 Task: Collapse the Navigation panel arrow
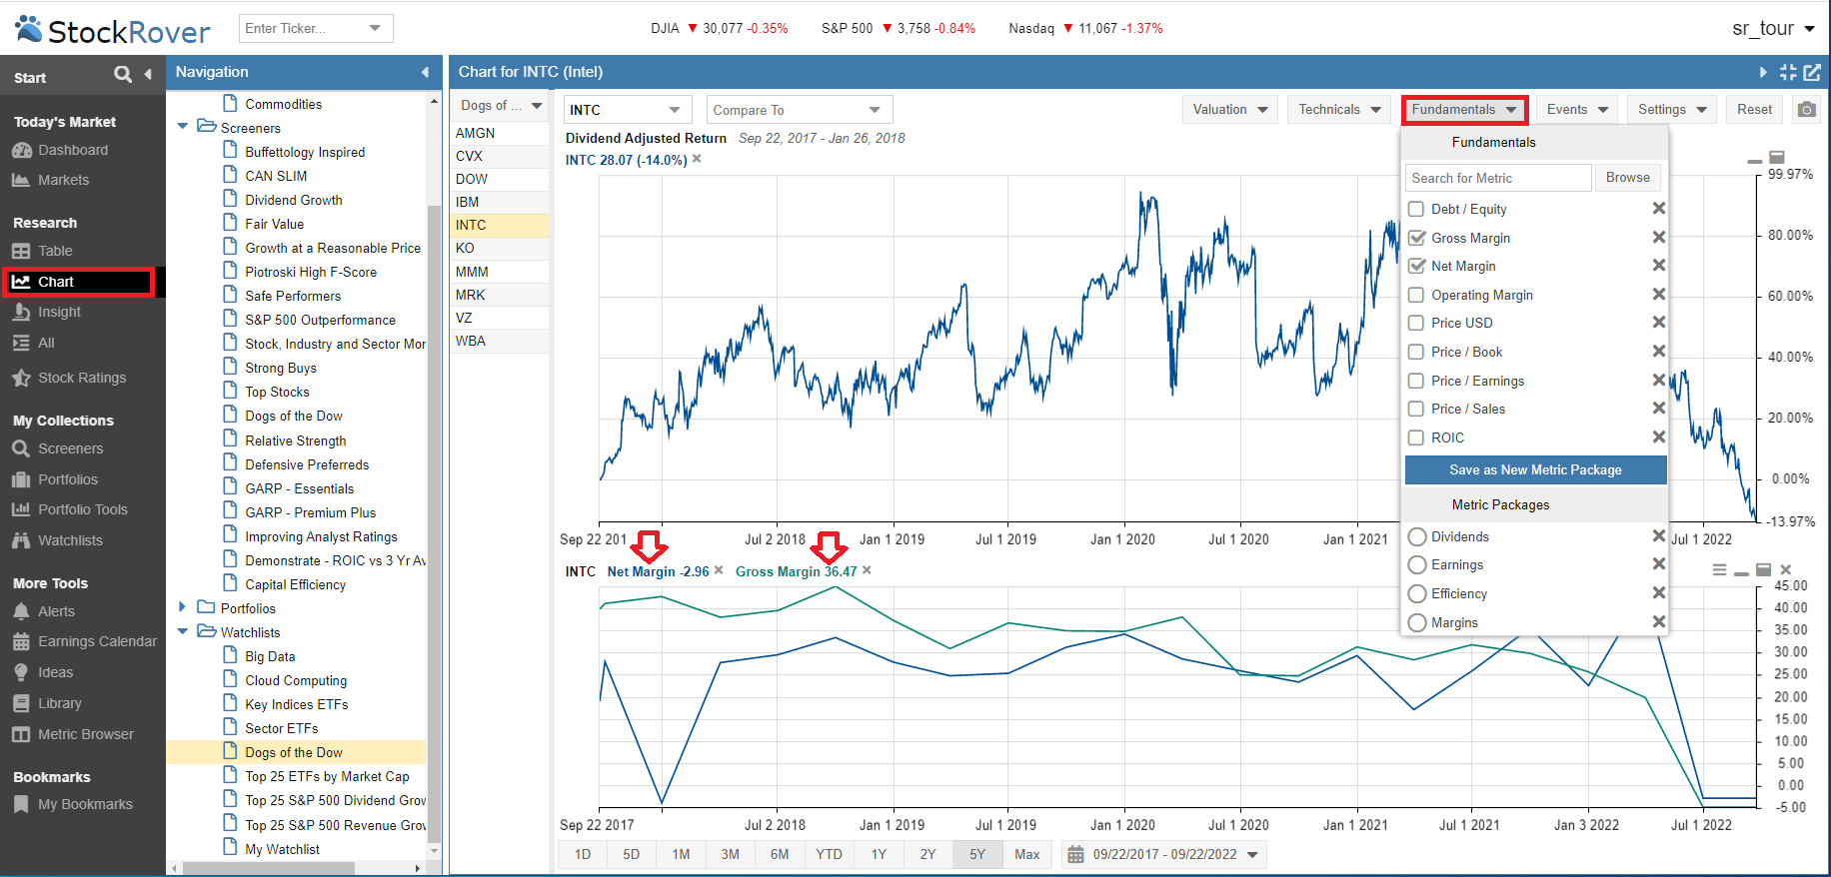[425, 72]
